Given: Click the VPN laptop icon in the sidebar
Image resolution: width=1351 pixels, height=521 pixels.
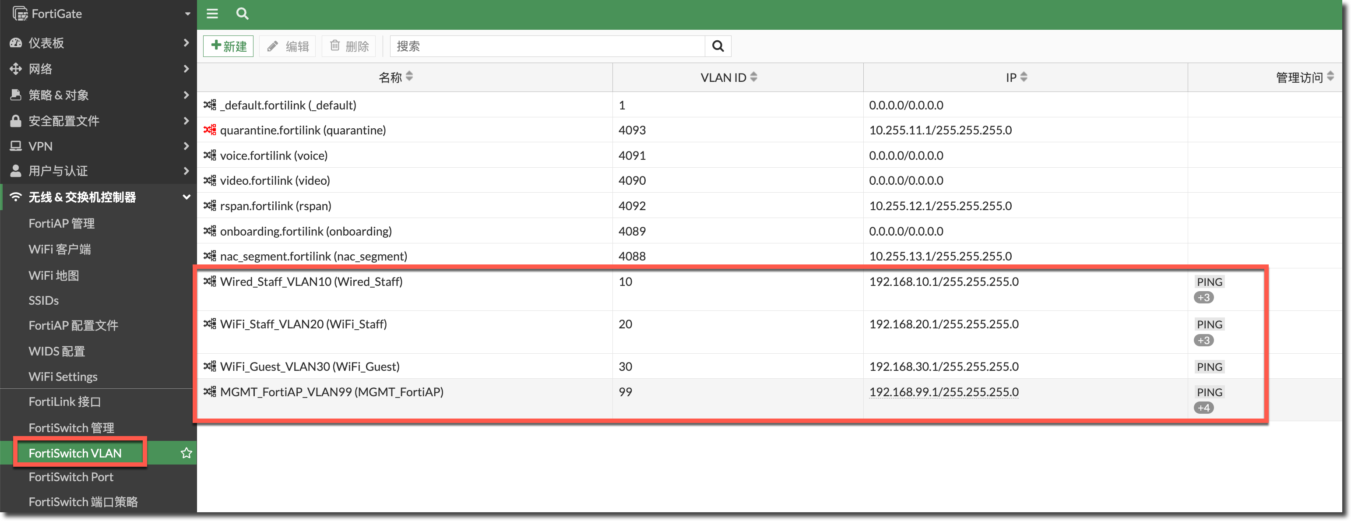Looking at the screenshot, I should (x=16, y=146).
